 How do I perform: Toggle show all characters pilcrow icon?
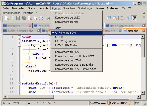coord(128,18)
